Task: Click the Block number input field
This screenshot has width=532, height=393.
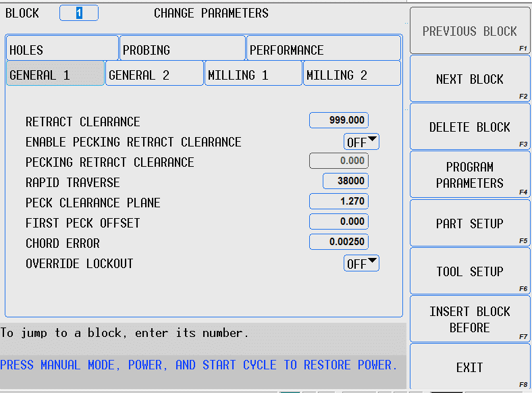Action: click(79, 13)
